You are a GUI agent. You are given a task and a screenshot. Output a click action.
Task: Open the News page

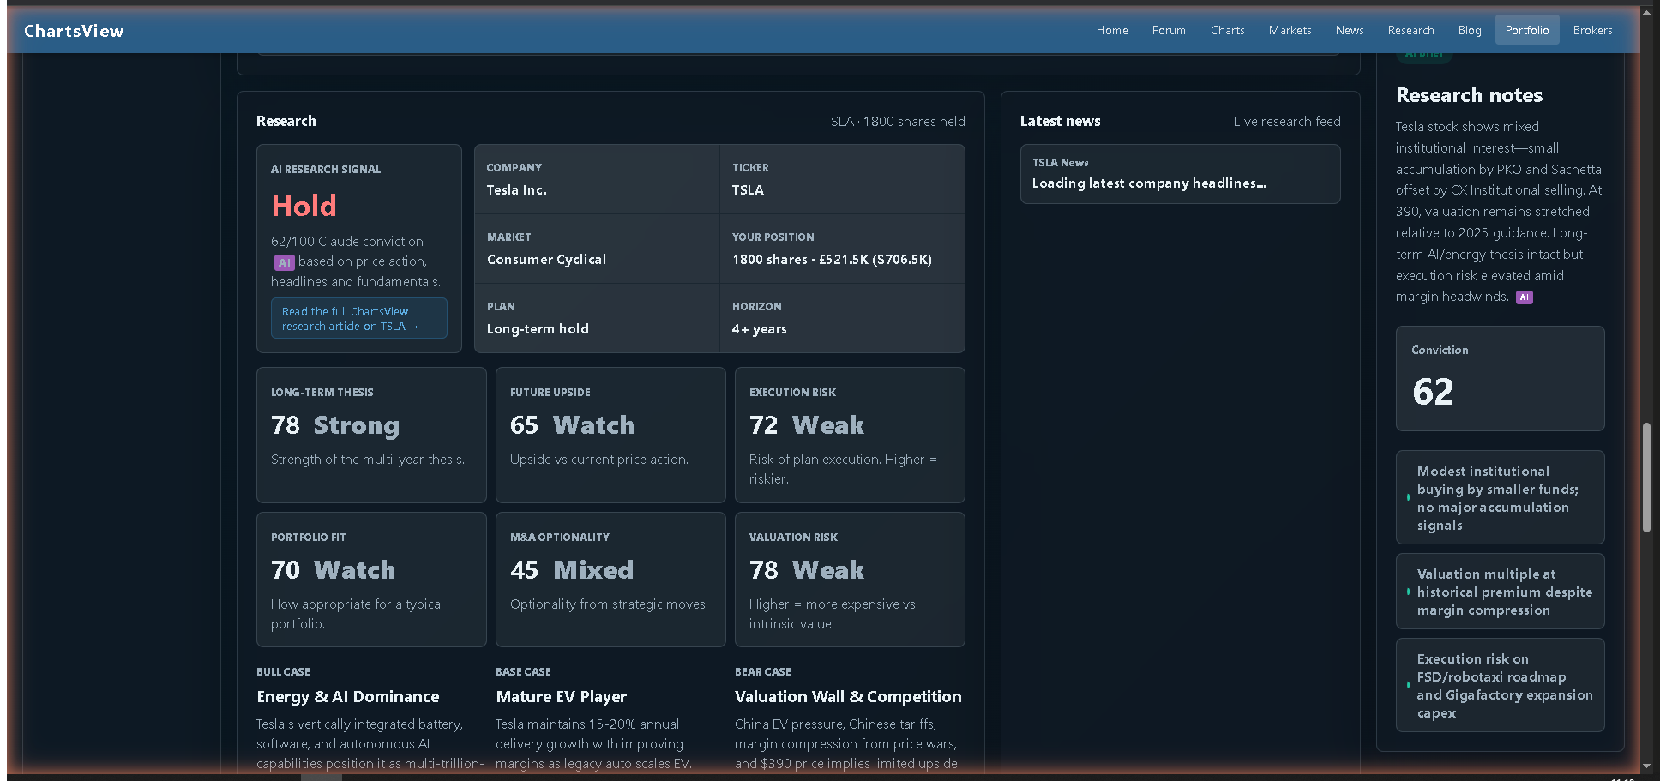coord(1349,30)
